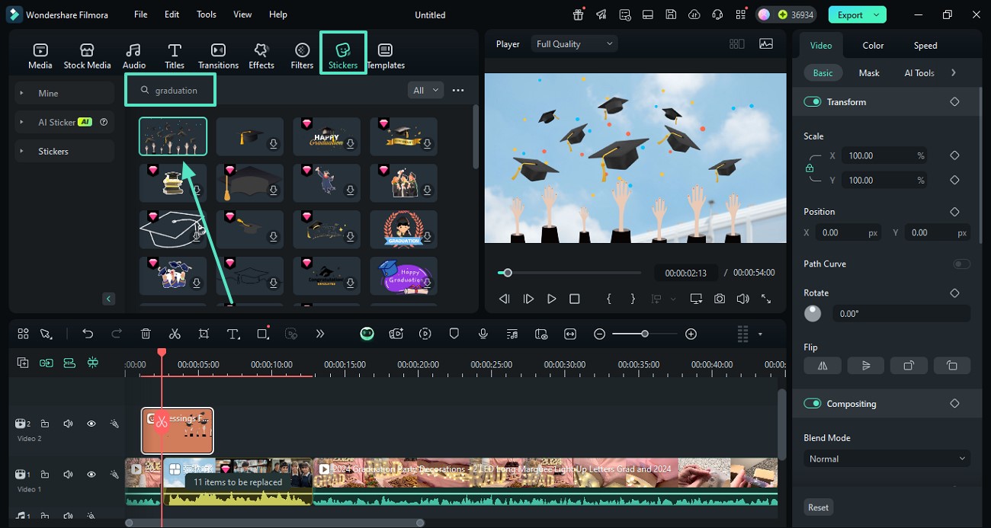
Task: Take a snapshot of the preview
Action: tap(720, 299)
